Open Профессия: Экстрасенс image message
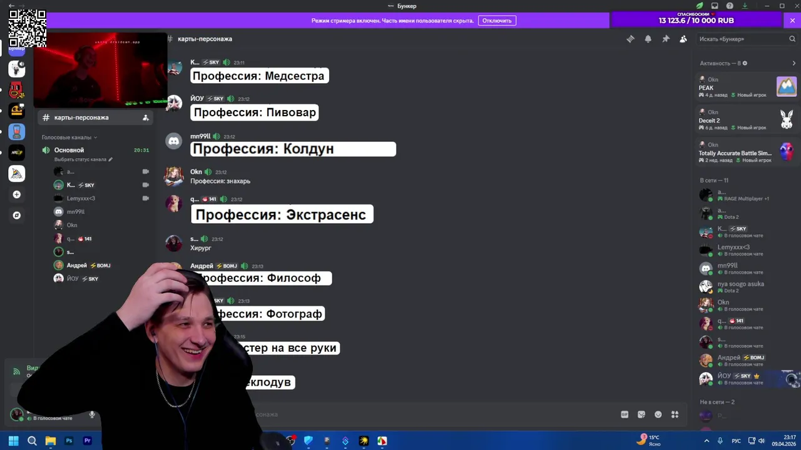 (282, 214)
